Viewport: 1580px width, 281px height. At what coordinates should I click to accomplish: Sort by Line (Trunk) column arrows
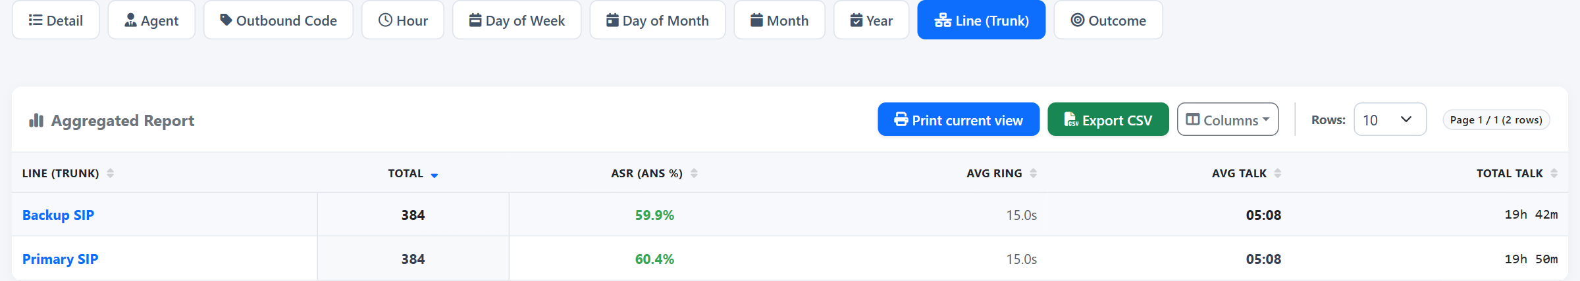point(111,173)
